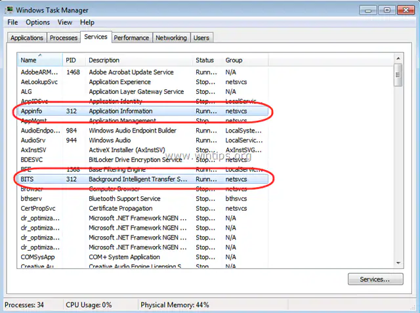Viewport: 420px width, 313px height.
Task: Click the scrollbar down arrow
Action: 398,263
